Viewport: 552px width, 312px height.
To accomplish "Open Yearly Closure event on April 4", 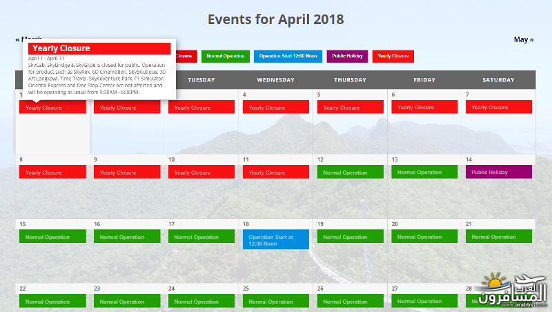I will (x=275, y=107).
